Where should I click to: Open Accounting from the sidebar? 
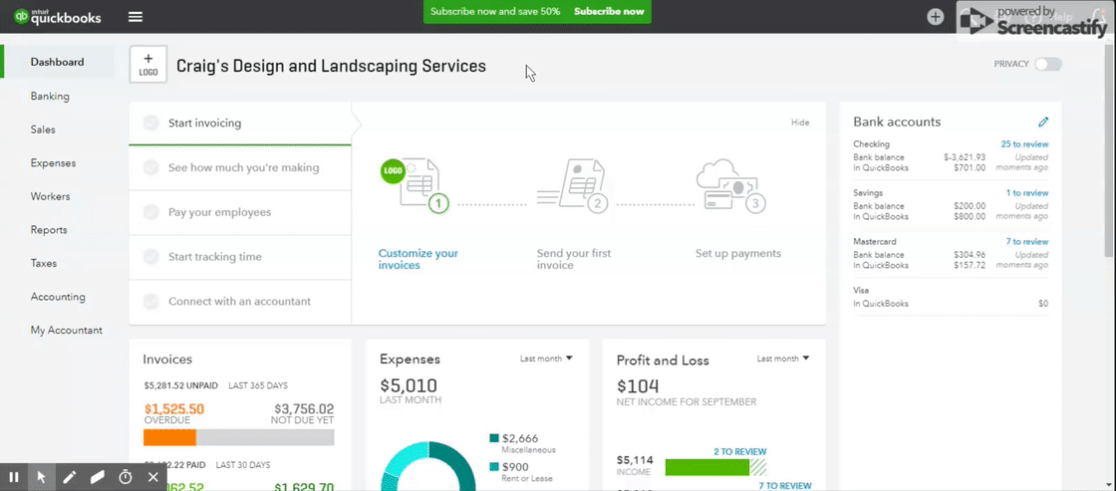pyautogui.click(x=58, y=297)
